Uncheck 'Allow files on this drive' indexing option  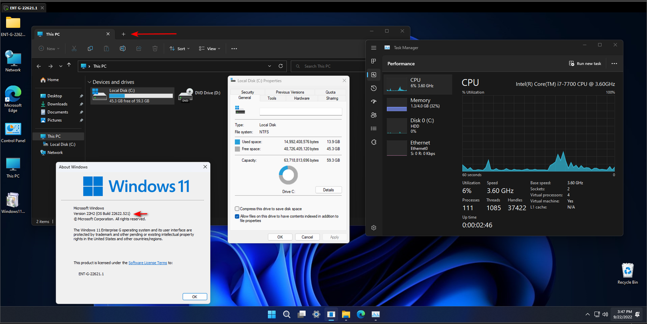[x=237, y=216]
